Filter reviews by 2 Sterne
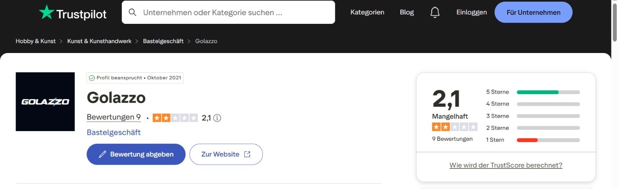The width and height of the screenshot is (618, 189). point(533,128)
